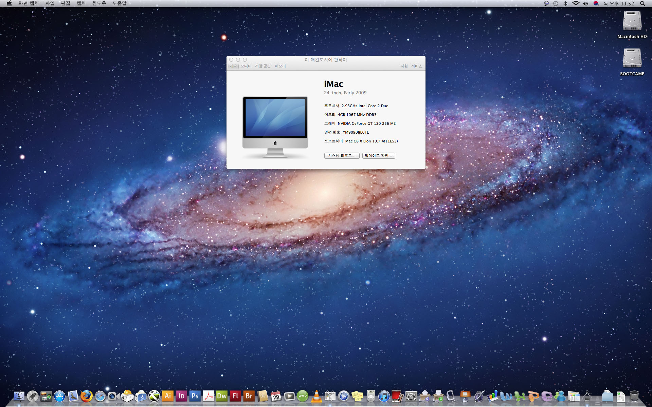Launch the Mac App Store
Image resolution: width=652 pixels, height=407 pixels.
[x=59, y=396]
